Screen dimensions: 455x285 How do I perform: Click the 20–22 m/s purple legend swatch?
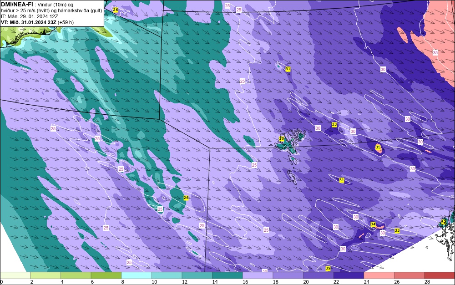coord(318,275)
